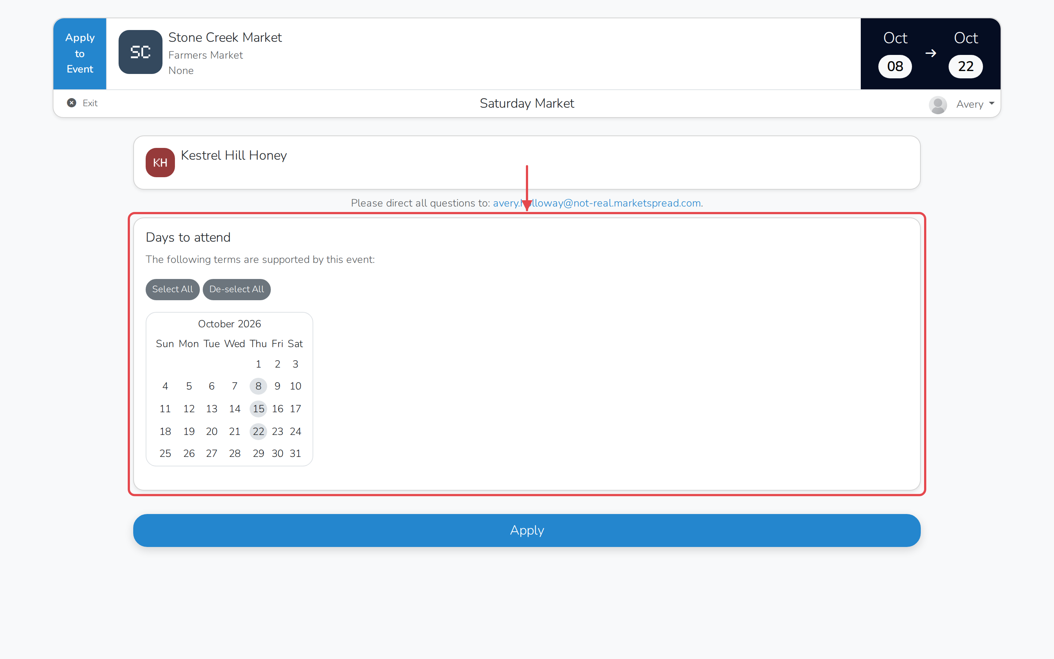1054x659 pixels.
Task: Click the Apply to Event tab
Action: coord(80,53)
